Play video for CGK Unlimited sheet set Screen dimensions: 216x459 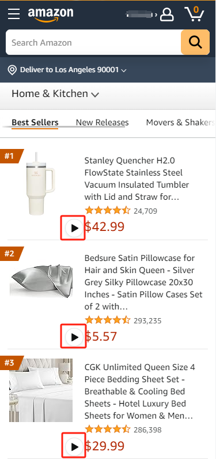[73, 447]
